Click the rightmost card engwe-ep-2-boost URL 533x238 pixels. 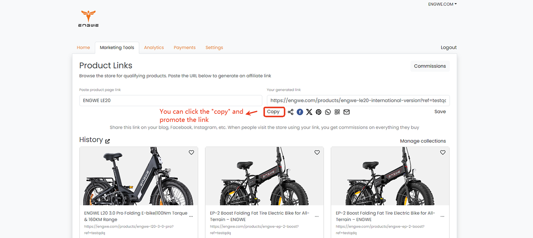tap(380, 229)
